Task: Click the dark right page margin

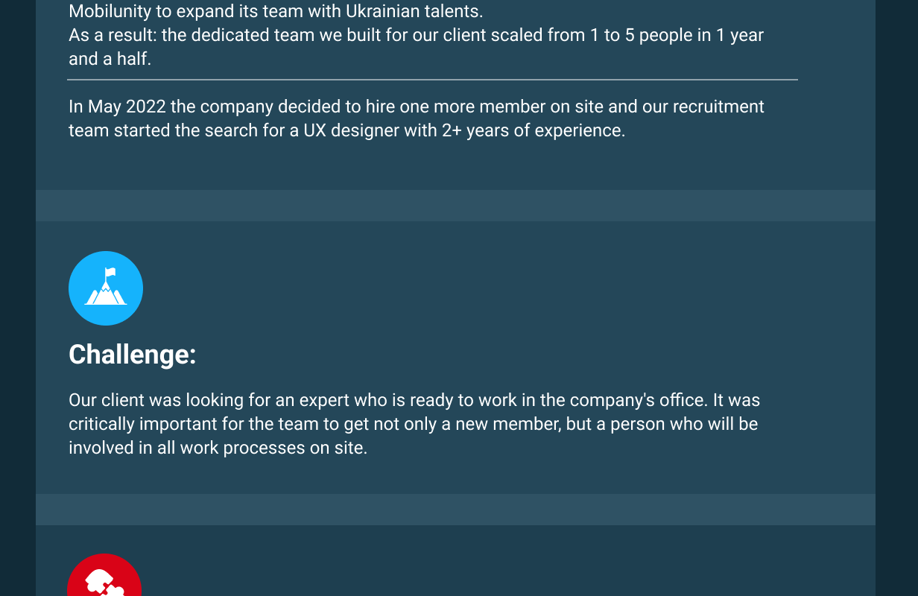Action: (896, 298)
